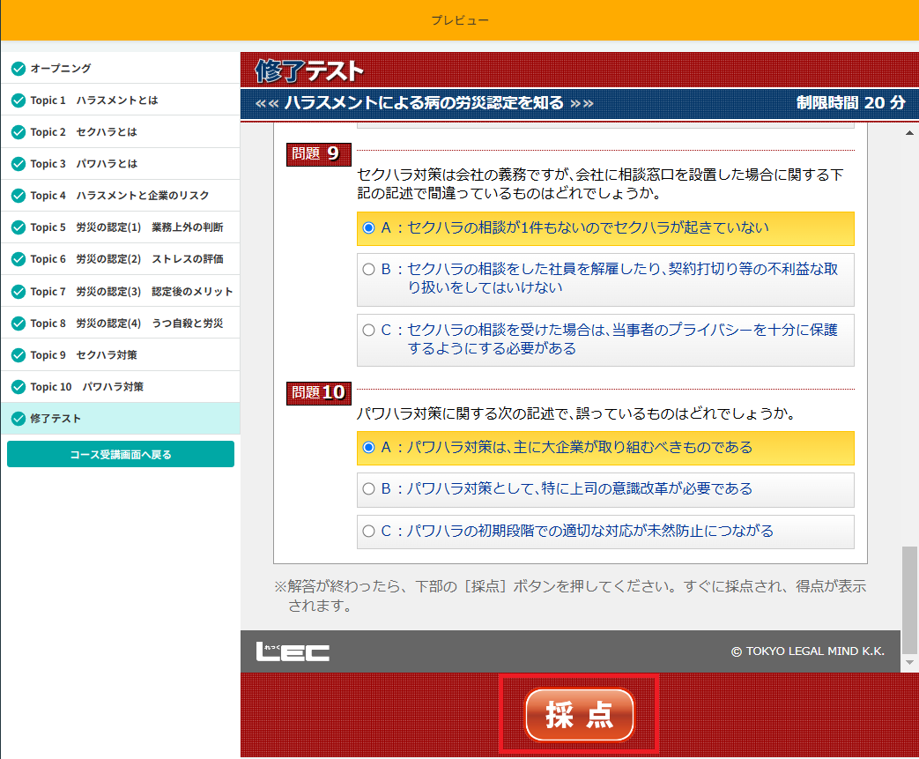Open Topic 9 セクハラ対策
This screenshot has width=919, height=759.
(x=120, y=354)
